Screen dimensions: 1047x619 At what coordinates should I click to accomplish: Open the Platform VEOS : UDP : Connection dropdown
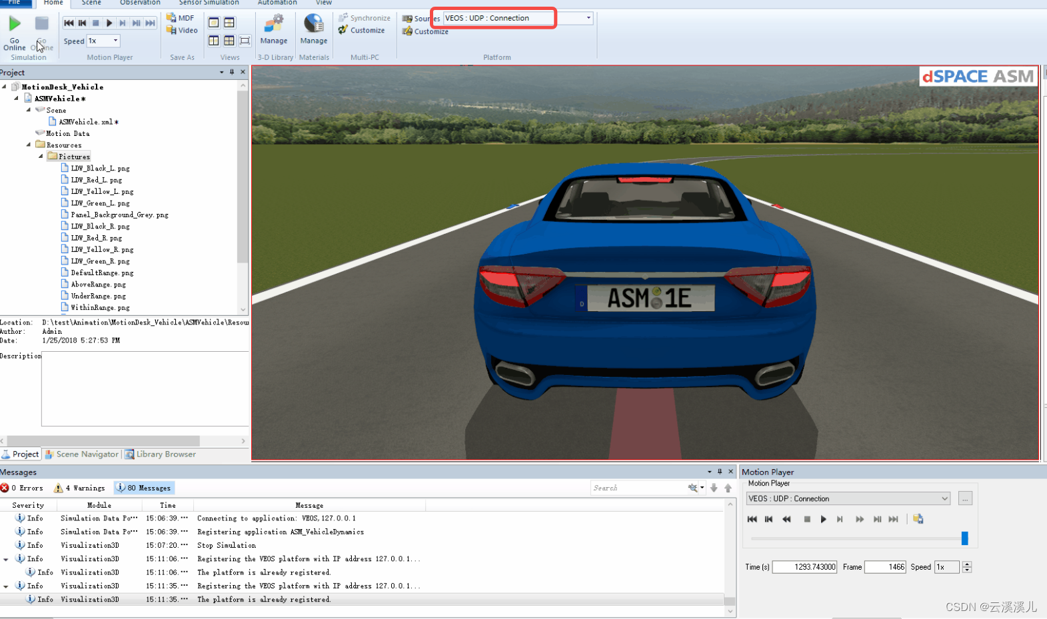tap(588, 18)
